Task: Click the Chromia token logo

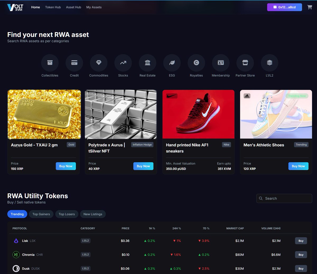Action: coord(16,255)
